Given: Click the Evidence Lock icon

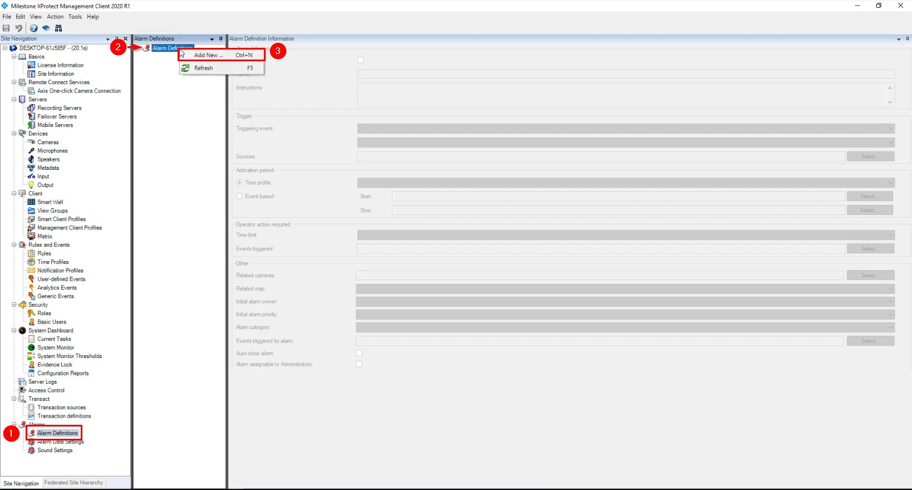Looking at the screenshot, I should (32, 365).
